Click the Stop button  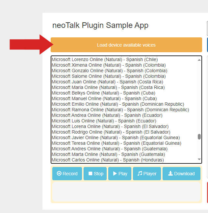[95, 174]
